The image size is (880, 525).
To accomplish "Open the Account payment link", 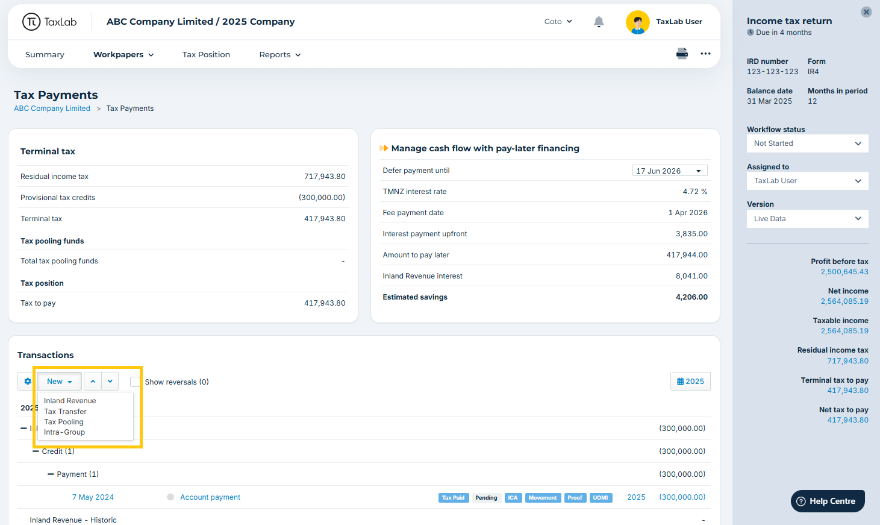I will 210,497.
